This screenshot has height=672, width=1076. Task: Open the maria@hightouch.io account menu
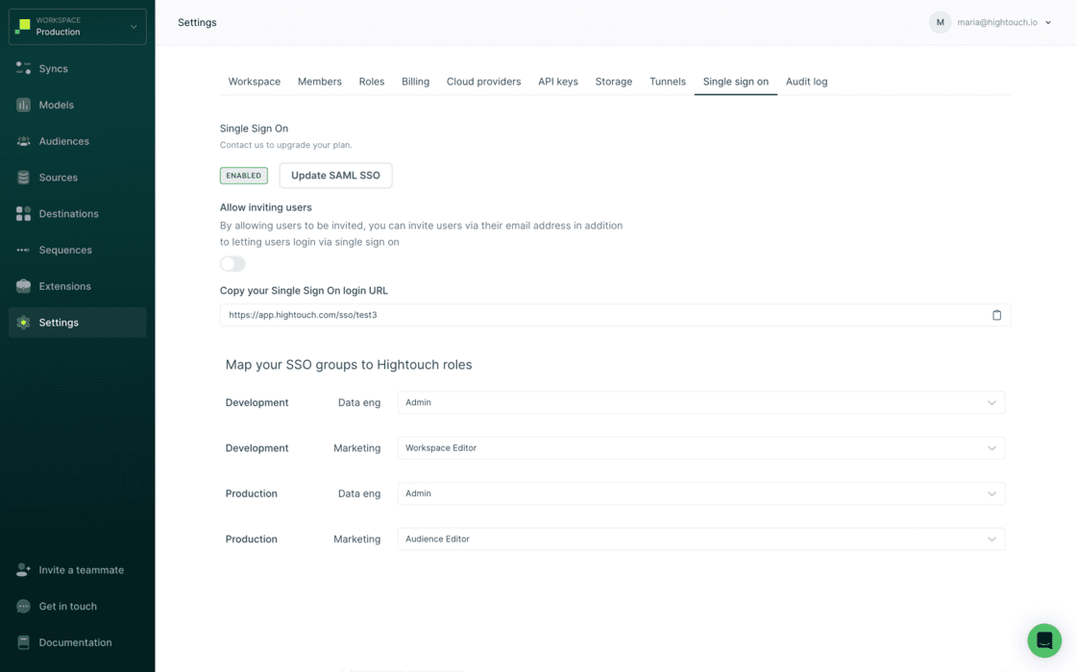pos(991,22)
